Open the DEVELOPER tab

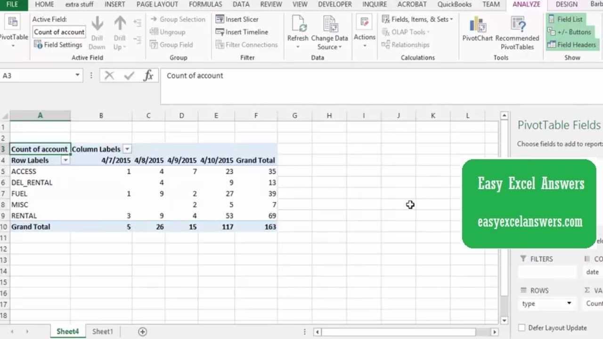pyautogui.click(x=335, y=4)
